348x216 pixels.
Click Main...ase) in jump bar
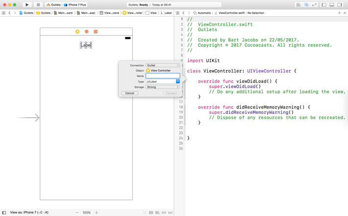pos(86,13)
